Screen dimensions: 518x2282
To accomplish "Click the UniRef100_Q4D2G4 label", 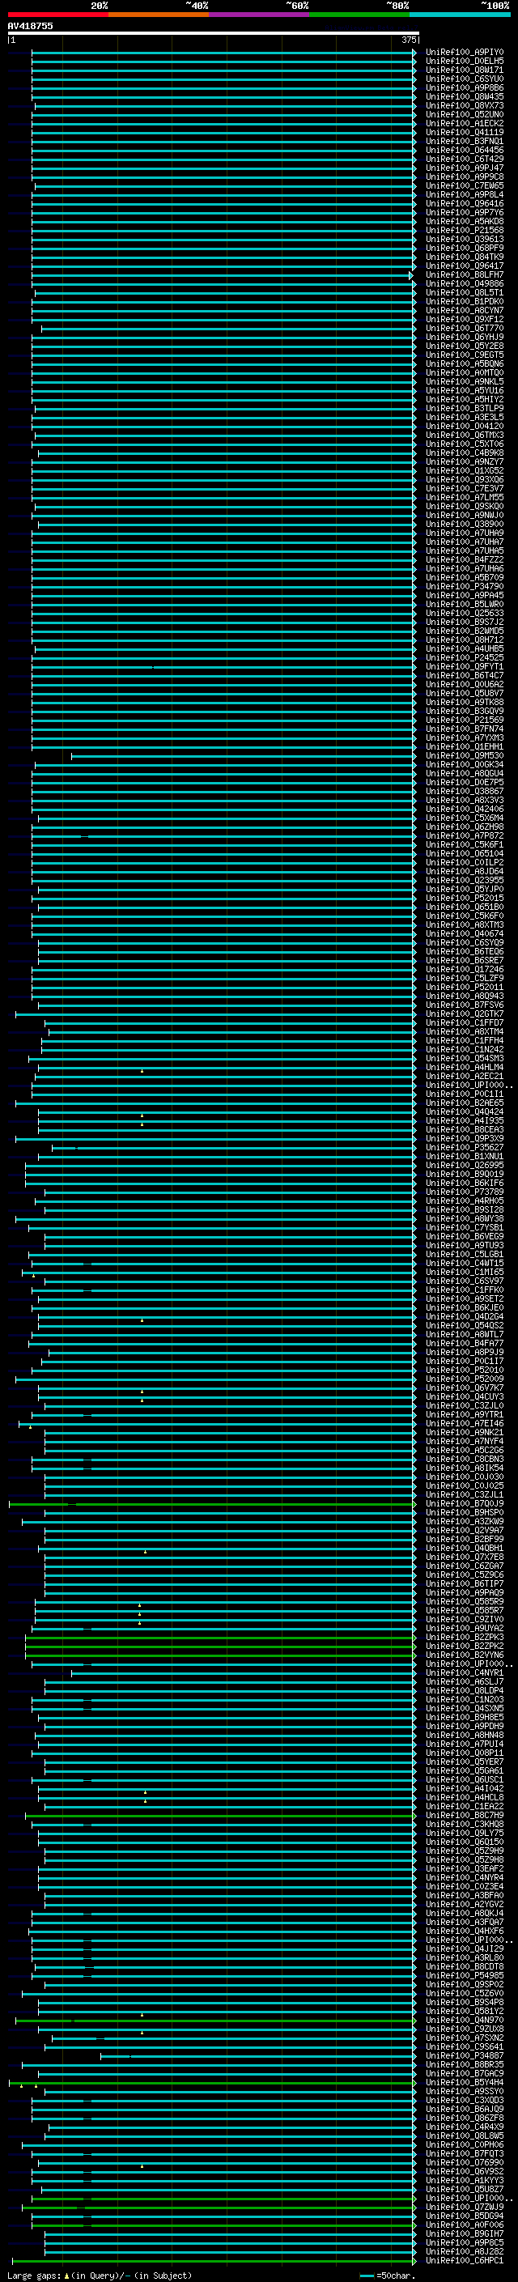I will (x=464, y=1316).
